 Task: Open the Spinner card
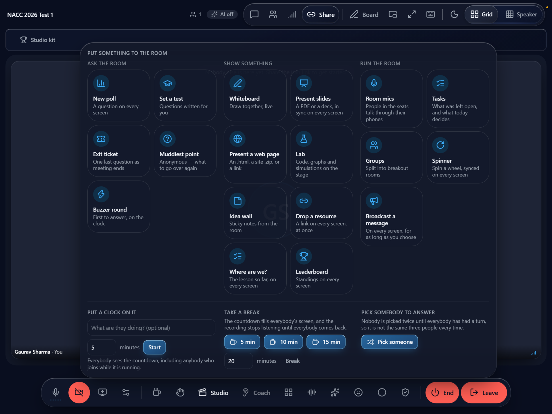coord(458,158)
